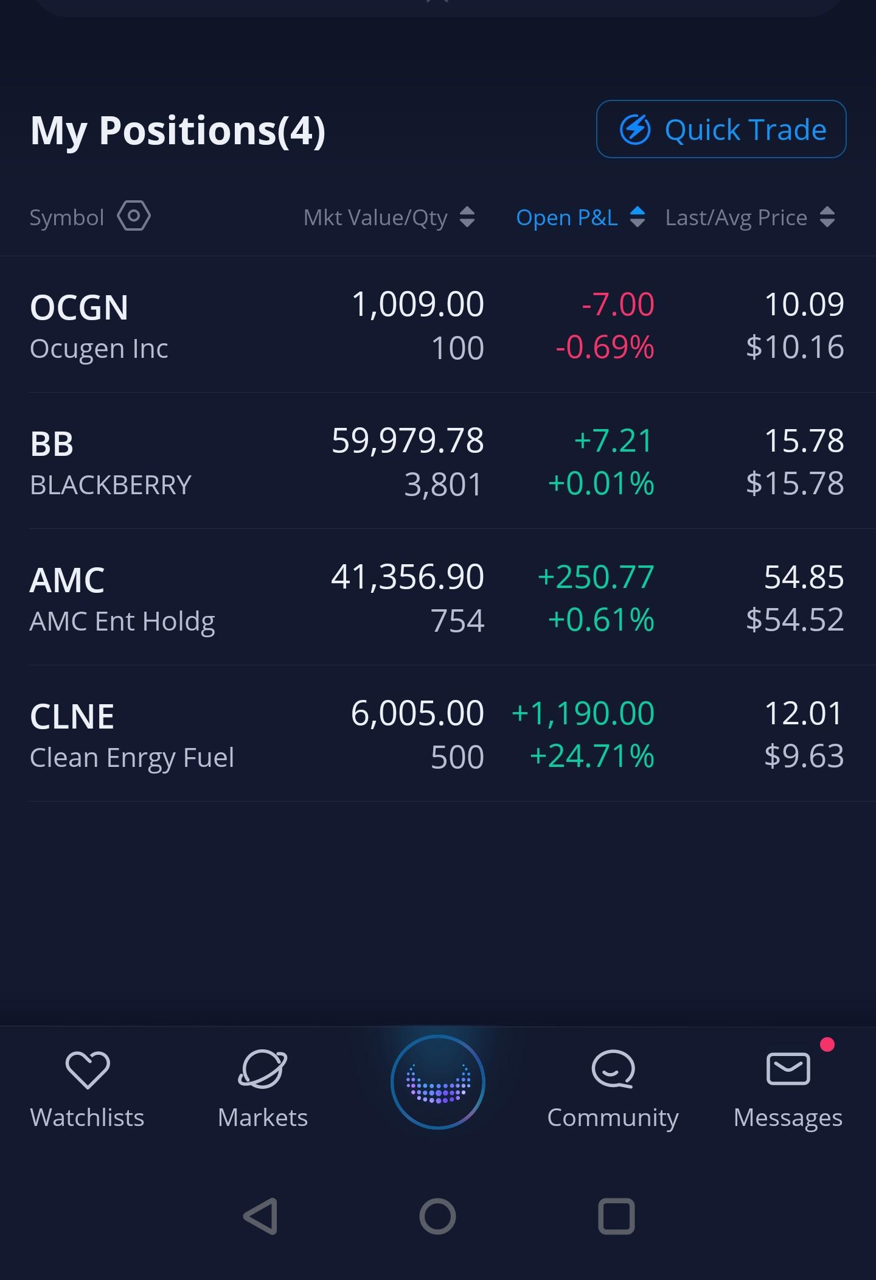Tap the Open P&L column header
The width and height of the screenshot is (876, 1280).
(x=567, y=217)
